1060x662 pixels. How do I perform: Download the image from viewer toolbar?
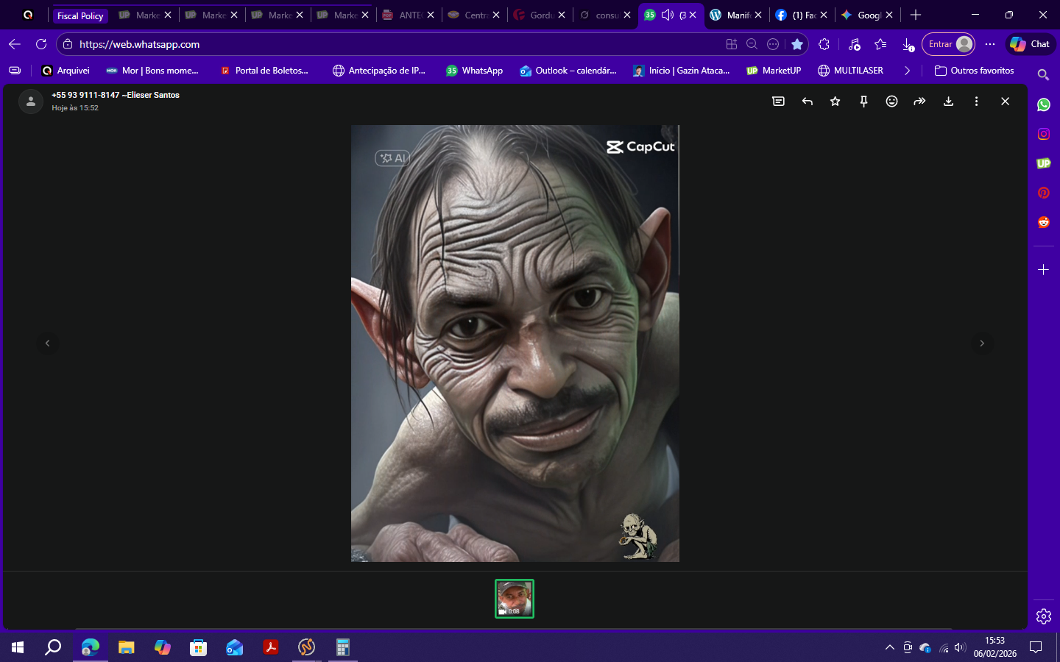tap(948, 102)
